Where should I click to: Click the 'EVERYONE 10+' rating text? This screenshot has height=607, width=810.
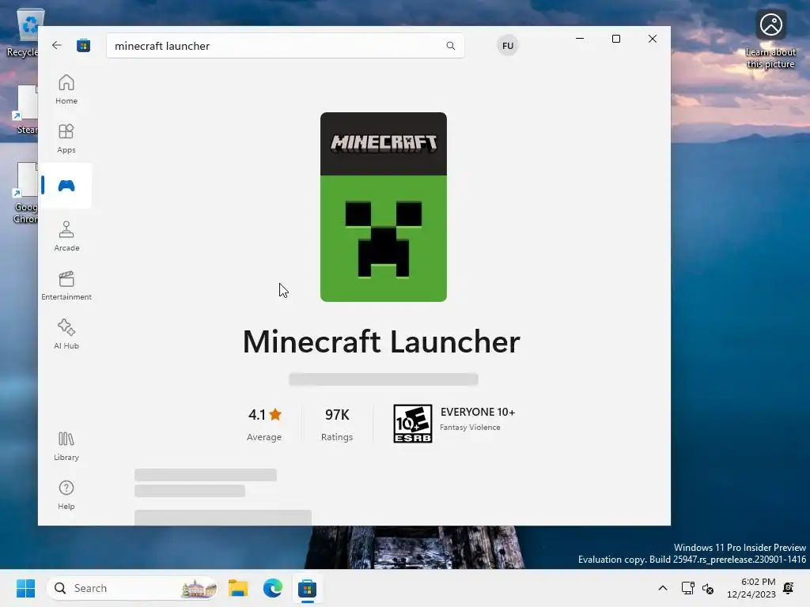click(x=477, y=412)
